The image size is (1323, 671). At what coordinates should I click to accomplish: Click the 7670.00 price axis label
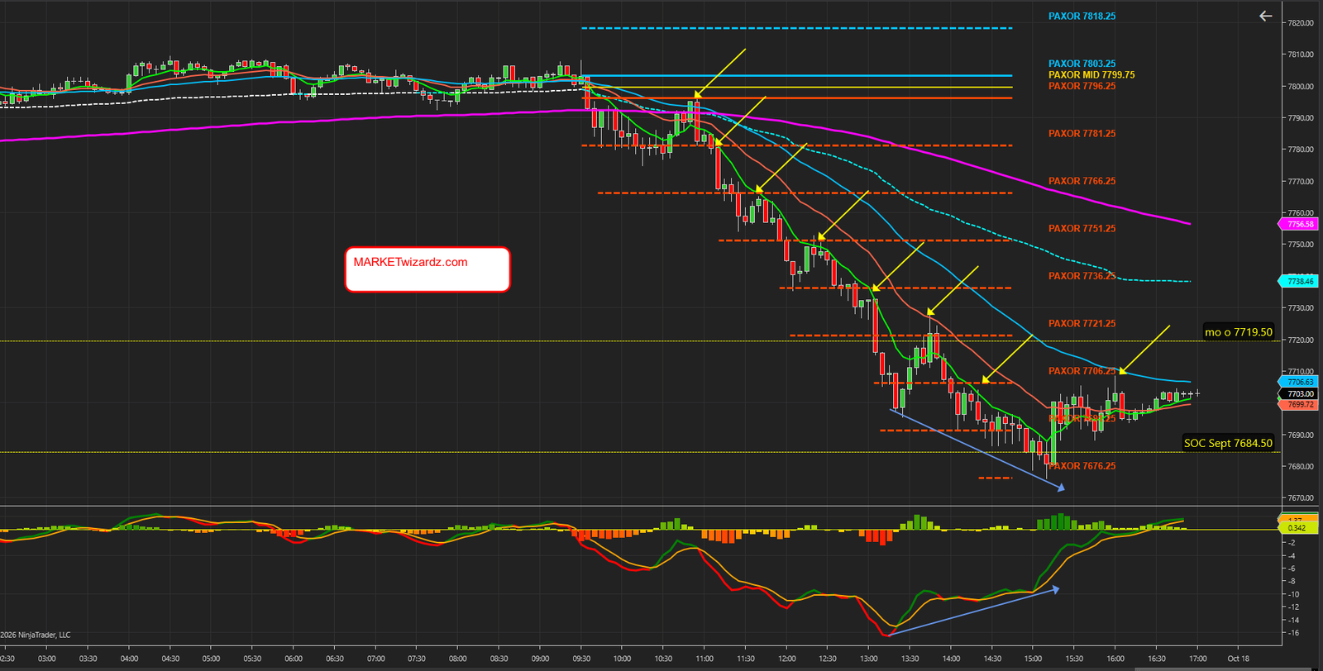point(1301,498)
